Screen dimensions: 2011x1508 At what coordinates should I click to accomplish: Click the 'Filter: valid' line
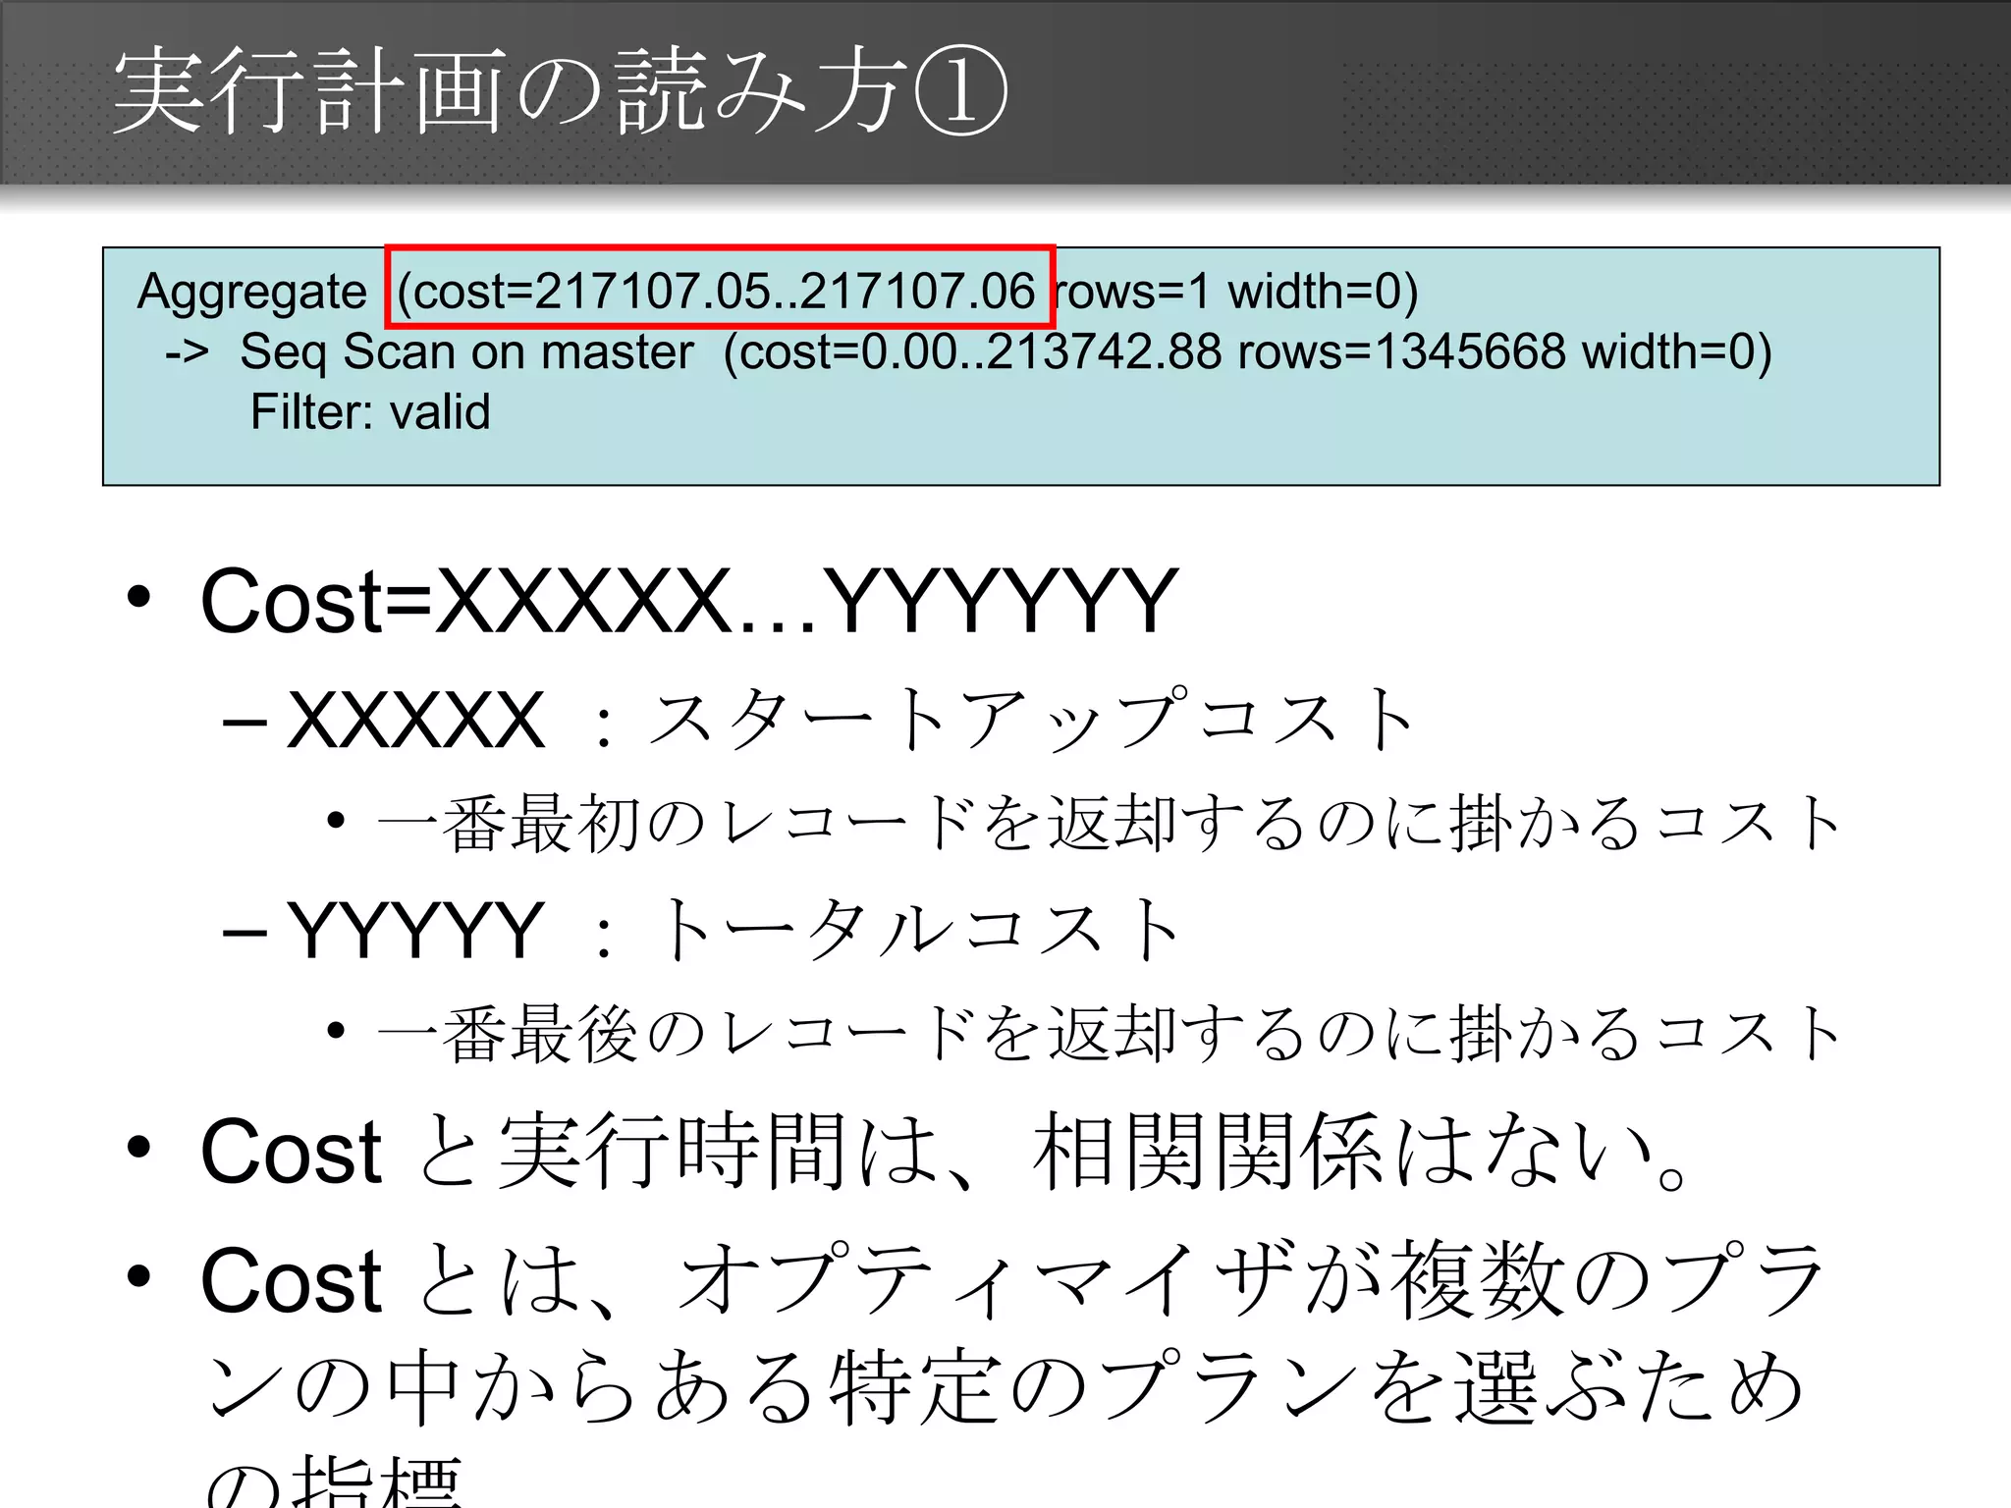370,411
